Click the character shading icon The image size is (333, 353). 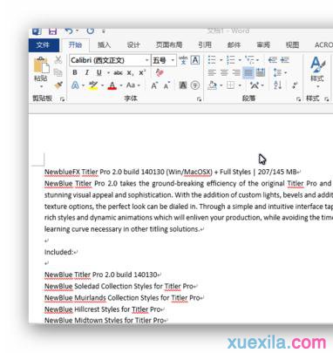pyautogui.click(x=182, y=85)
